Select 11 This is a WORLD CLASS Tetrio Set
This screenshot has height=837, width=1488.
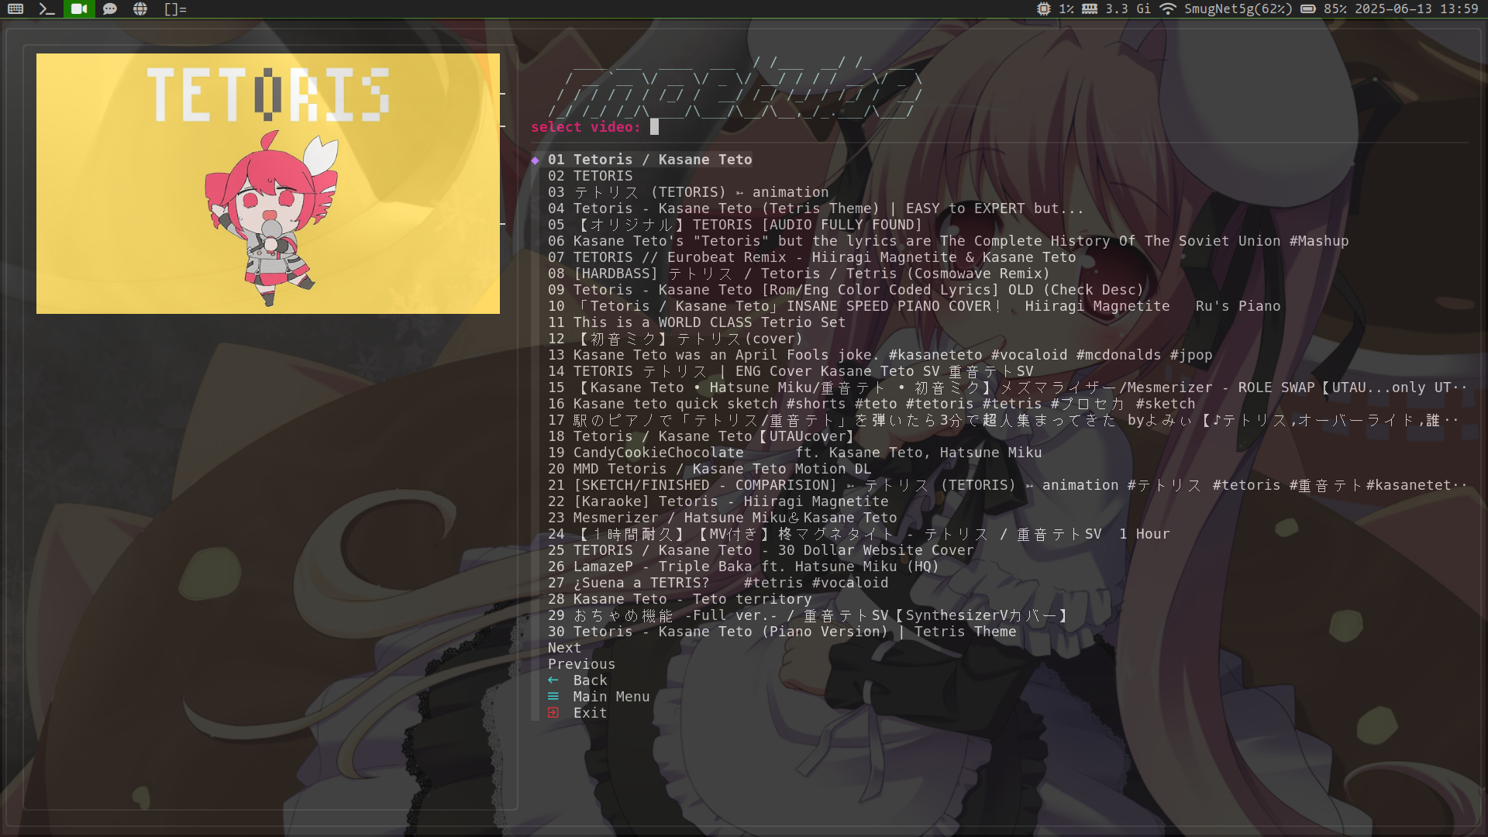tap(696, 322)
